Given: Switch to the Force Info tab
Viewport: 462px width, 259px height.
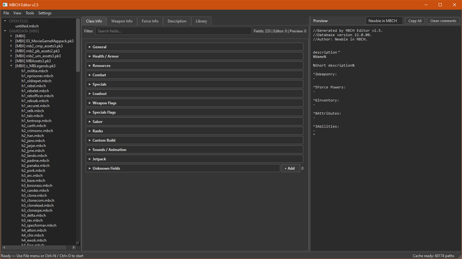Looking at the screenshot, I should coord(150,21).
